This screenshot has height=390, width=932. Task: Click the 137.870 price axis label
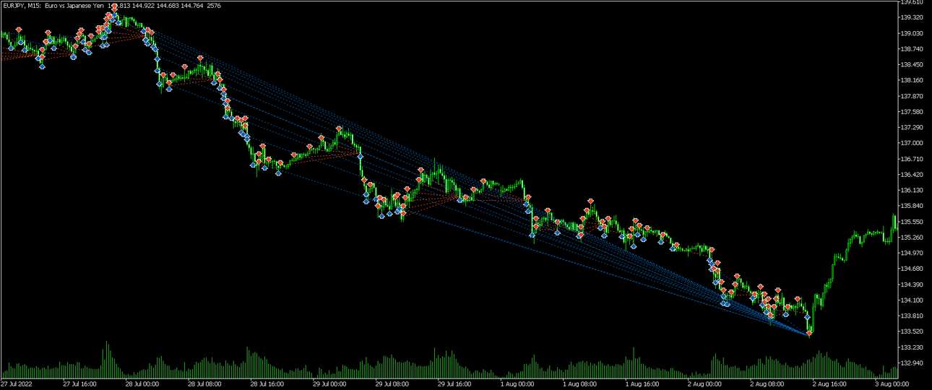[x=911, y=96]
